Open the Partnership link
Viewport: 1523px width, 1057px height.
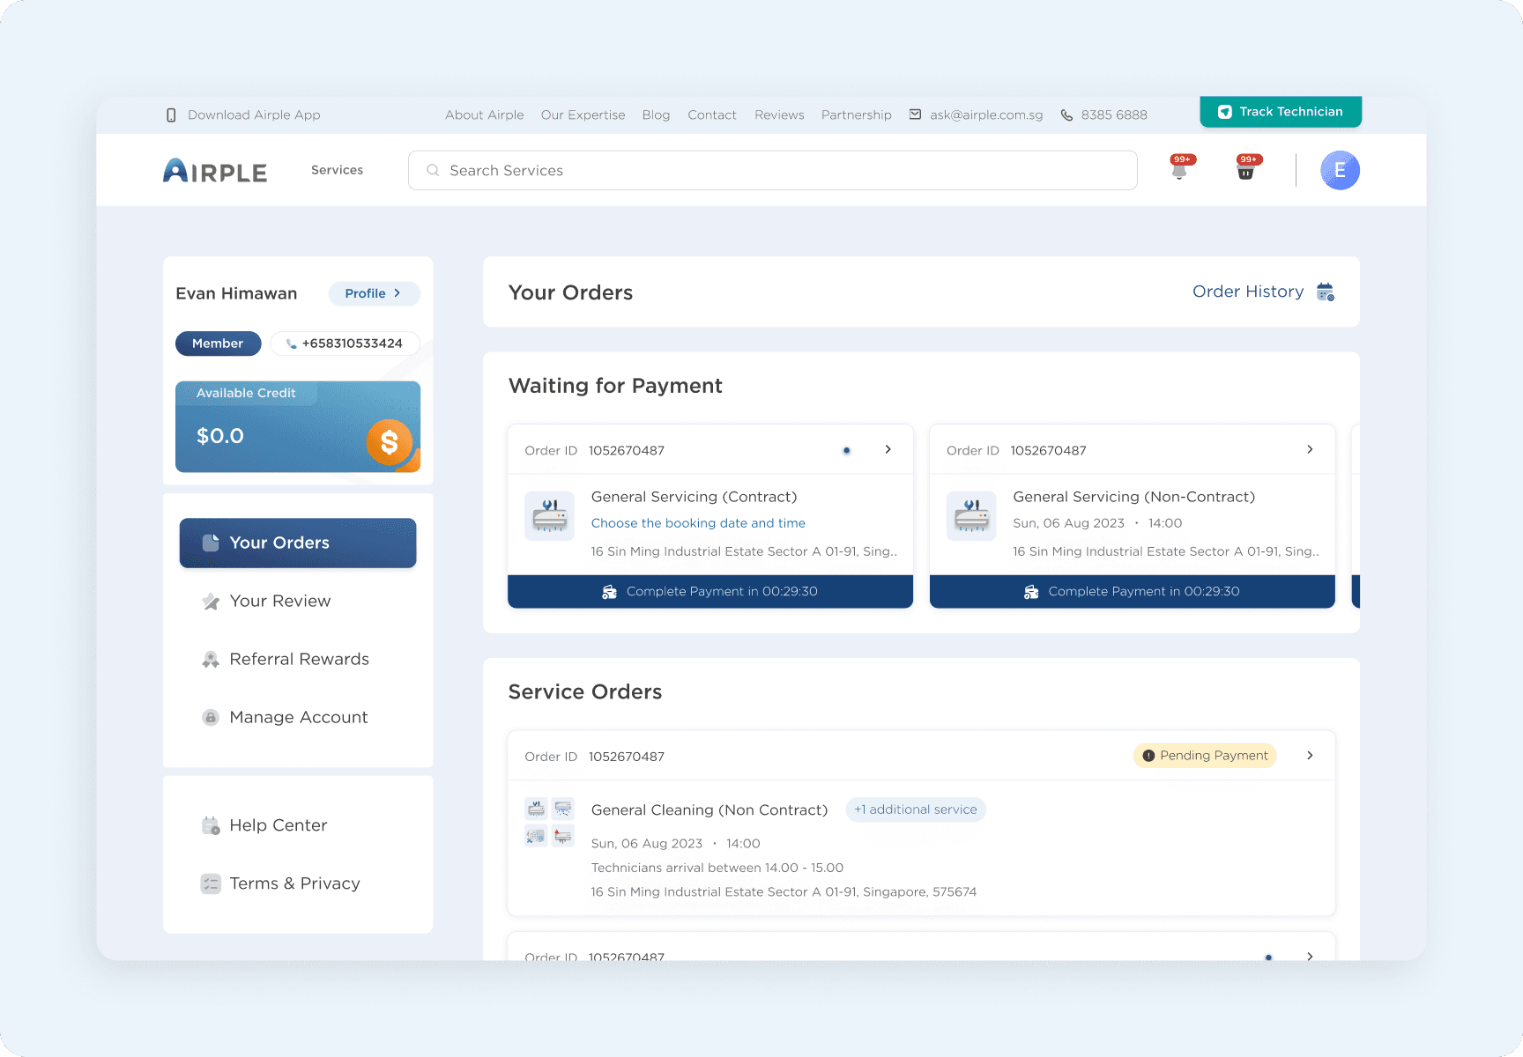[x=857, y=115]
